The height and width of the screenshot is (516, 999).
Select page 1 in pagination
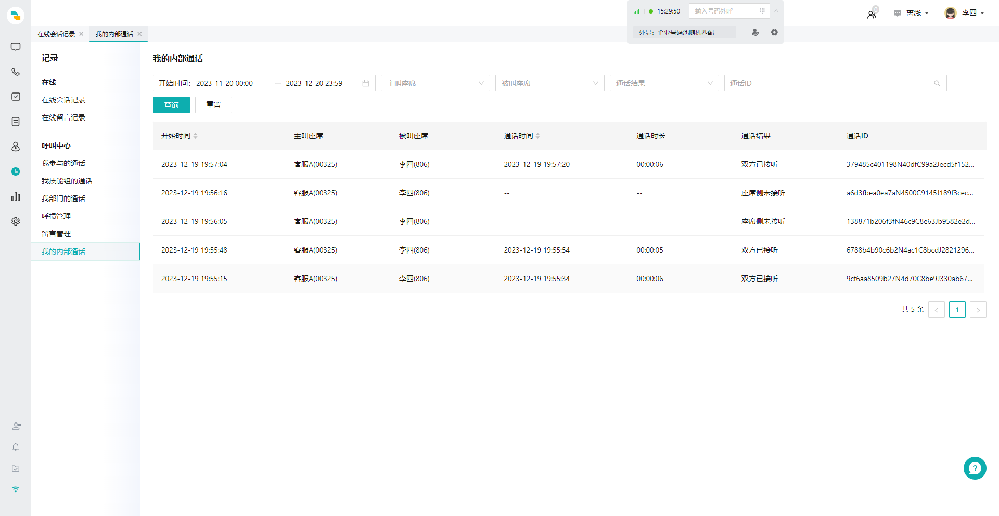(957, 310)
